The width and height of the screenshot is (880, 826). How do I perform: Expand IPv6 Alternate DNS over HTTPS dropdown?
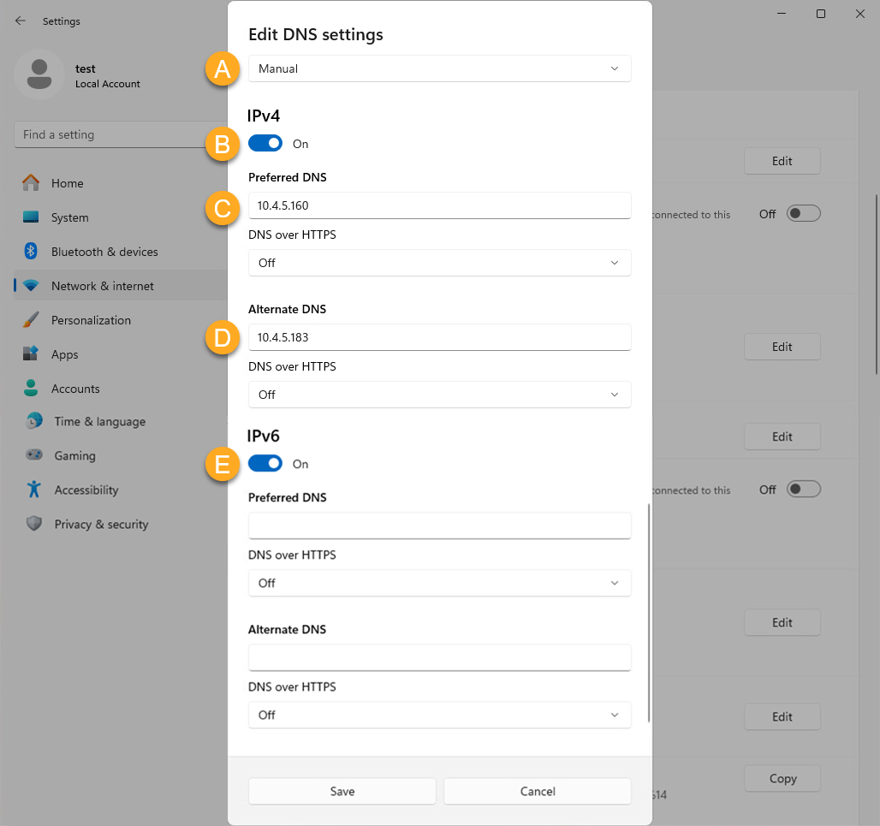click(x=439, y=715)
